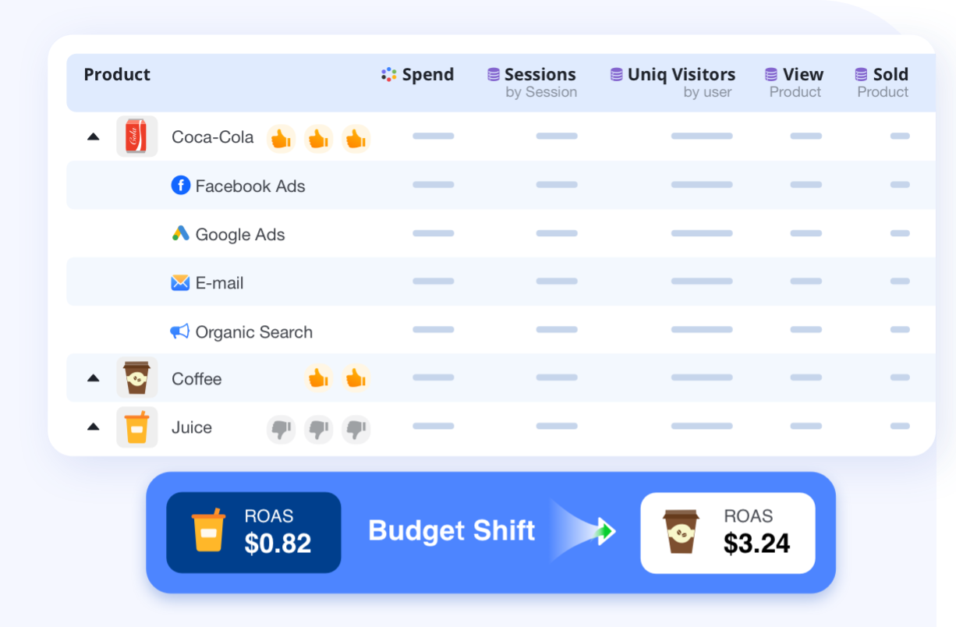Open the Coffee ROAS $3.24 card
The image size is (956, 627).
(728, 533)
